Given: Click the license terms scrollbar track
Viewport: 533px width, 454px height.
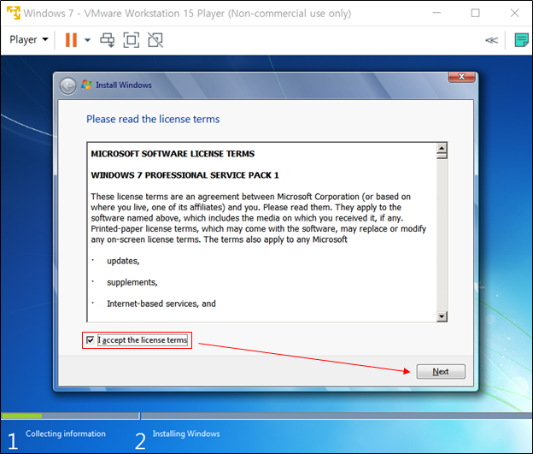Looking at the screenshot, I should tap(442, 235).
